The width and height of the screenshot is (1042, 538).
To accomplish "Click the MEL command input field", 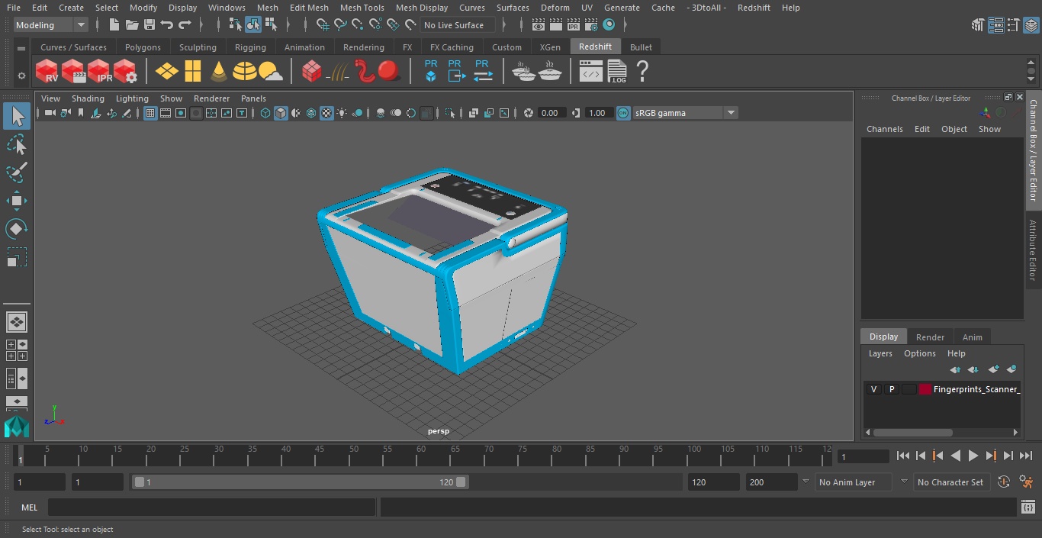I will (211, 507).
